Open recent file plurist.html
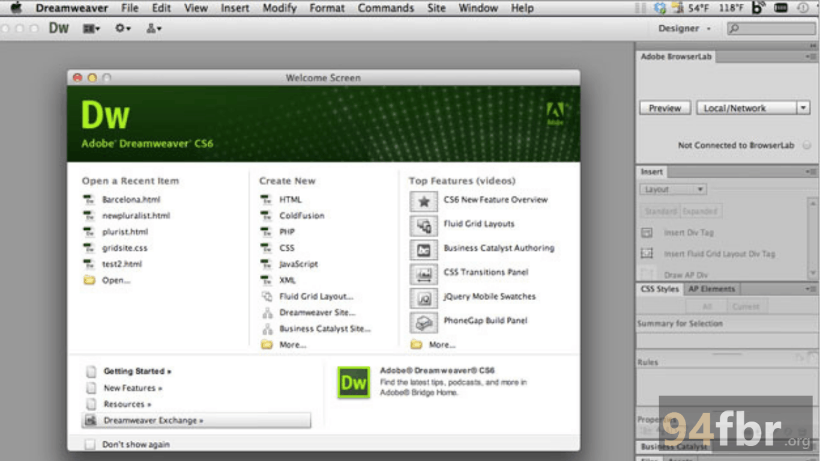 [x=125, y=232]
